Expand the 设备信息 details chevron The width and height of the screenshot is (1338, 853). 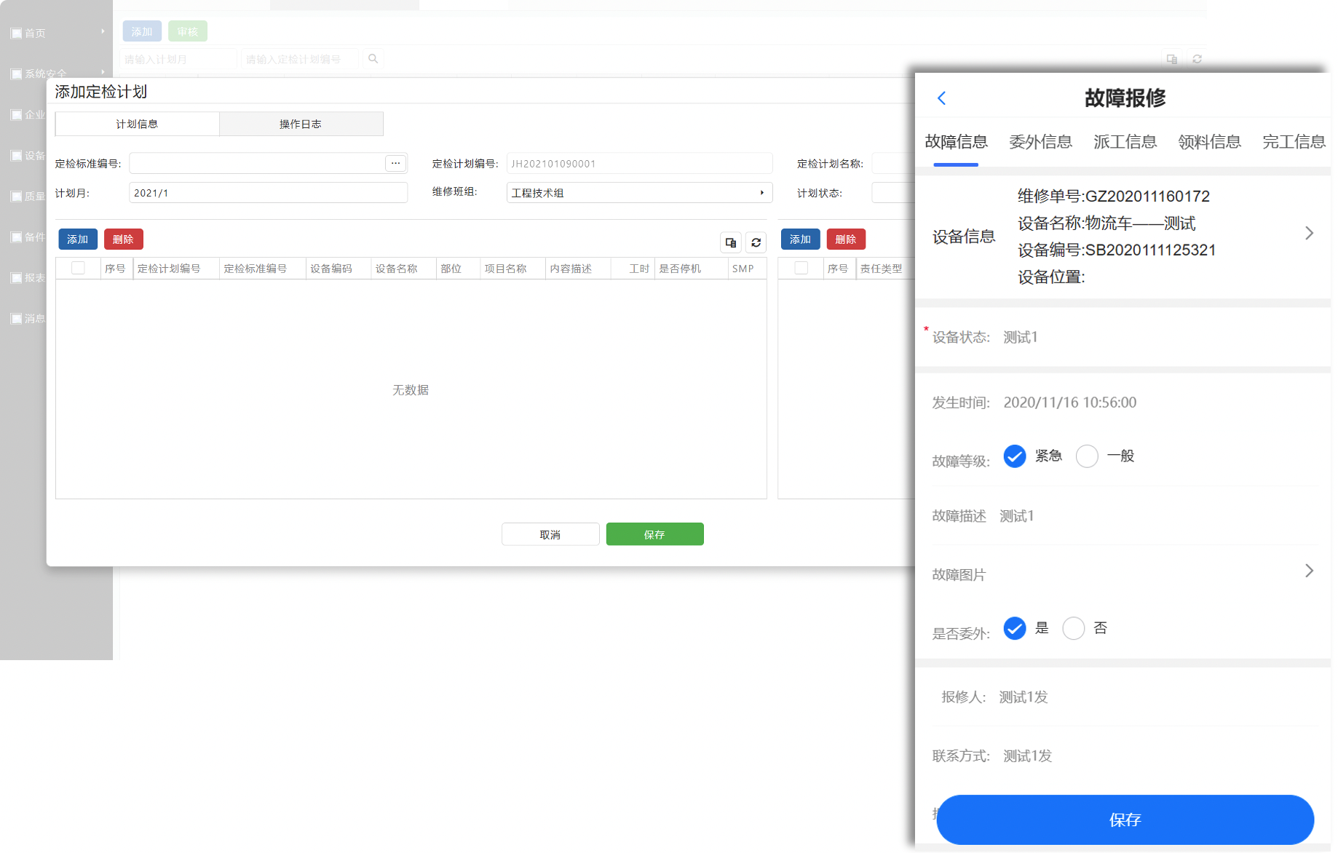click(1309, 234)
